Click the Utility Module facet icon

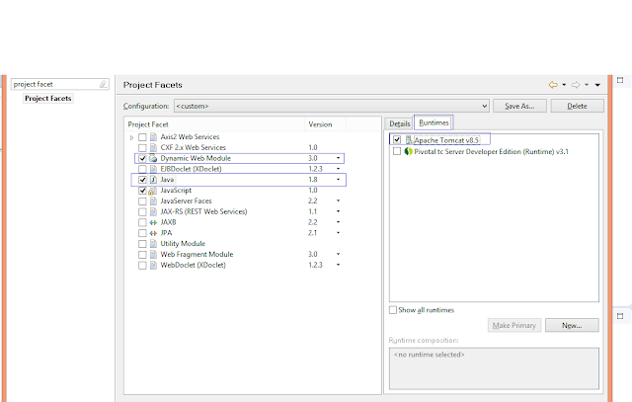pyautogui.click(x=153, y=244)
